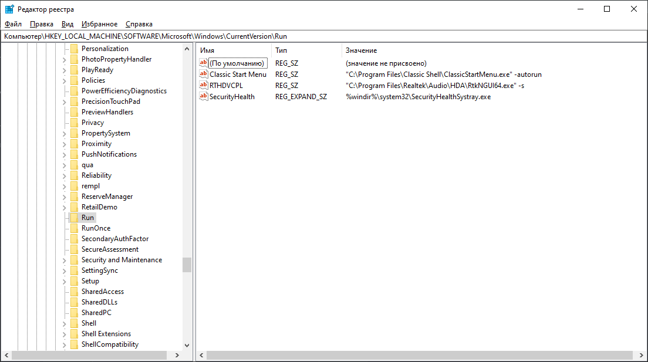Click the icon of (По умолчанию) default value
This screenshot has width=648, height=362.
(x=203, y=63)
